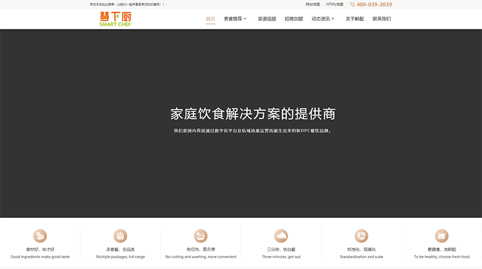Screen dimensions: 482x269
Task: Click the 'Three minutes, get out' icon
Action: tap(281, 235)
